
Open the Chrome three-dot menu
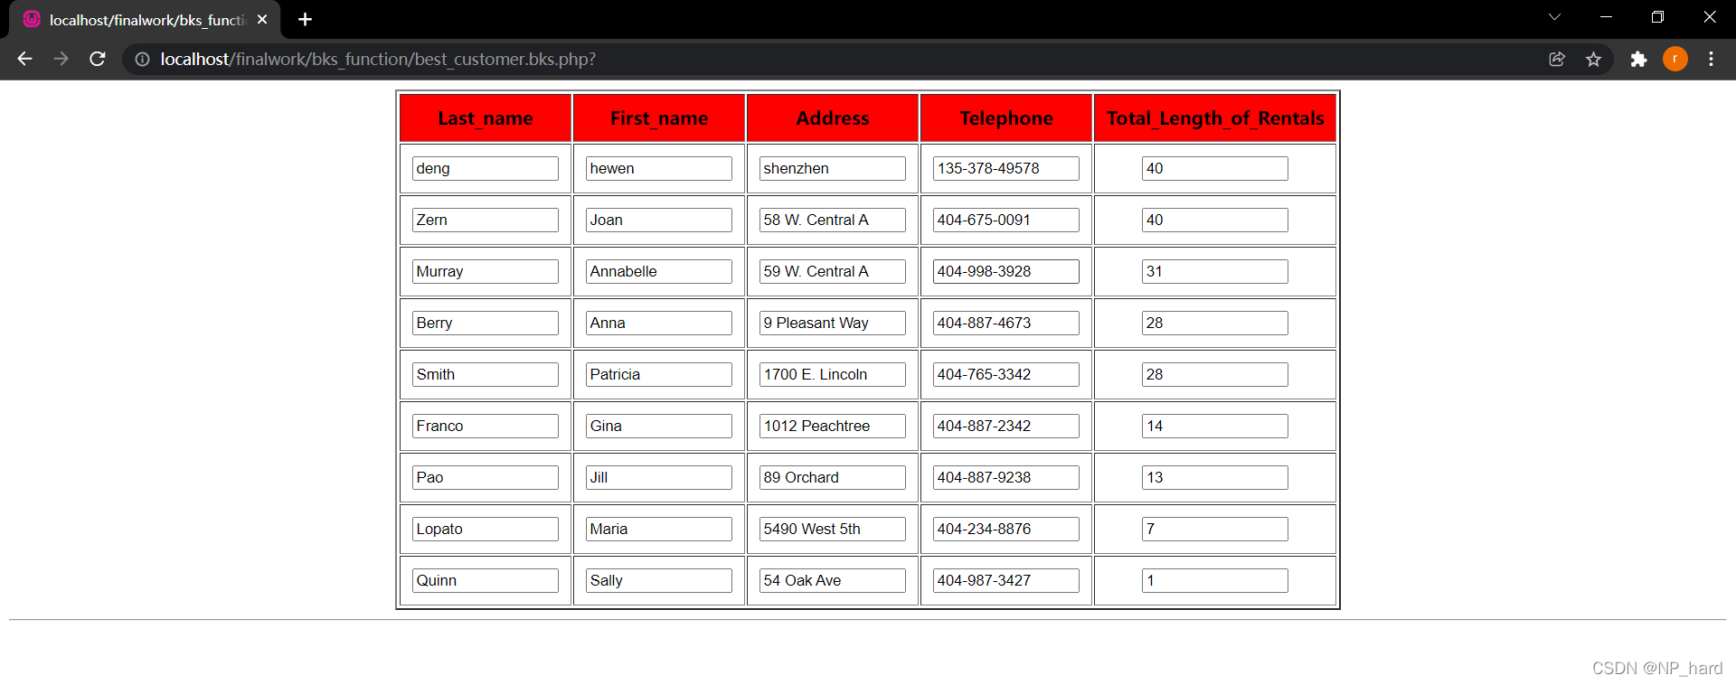tap(1711, 59)
